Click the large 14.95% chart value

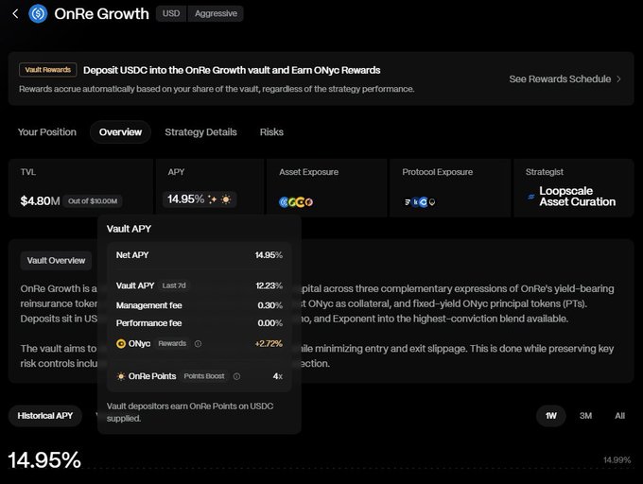coord(44,459)
